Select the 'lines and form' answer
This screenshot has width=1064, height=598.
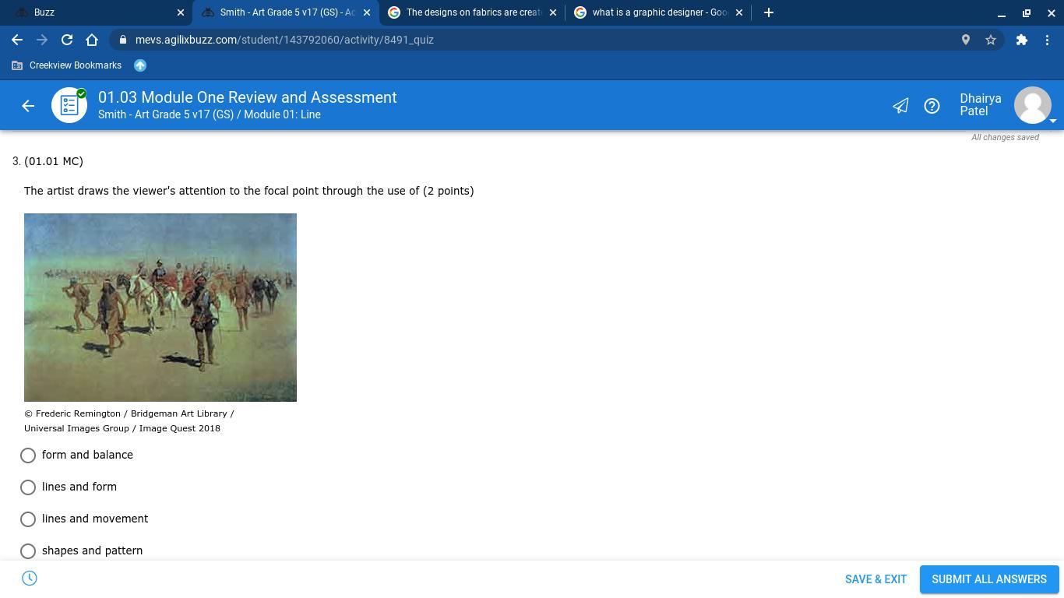(x=28, y=487)
